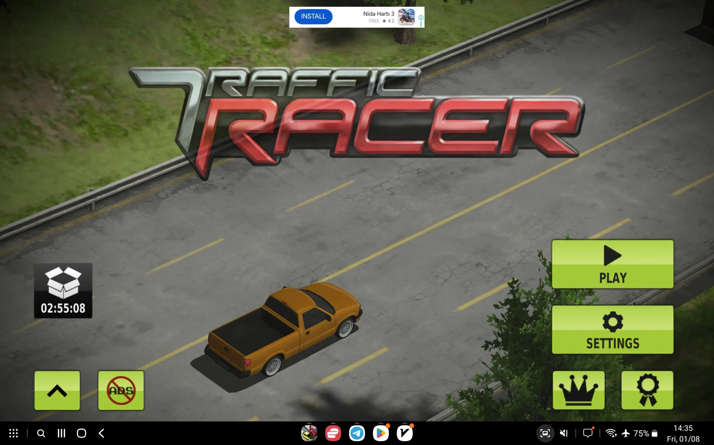Open the SETTINGS menu
Image resolution: width=714 pixels, height=445 pixels.
tap(612, 330)
